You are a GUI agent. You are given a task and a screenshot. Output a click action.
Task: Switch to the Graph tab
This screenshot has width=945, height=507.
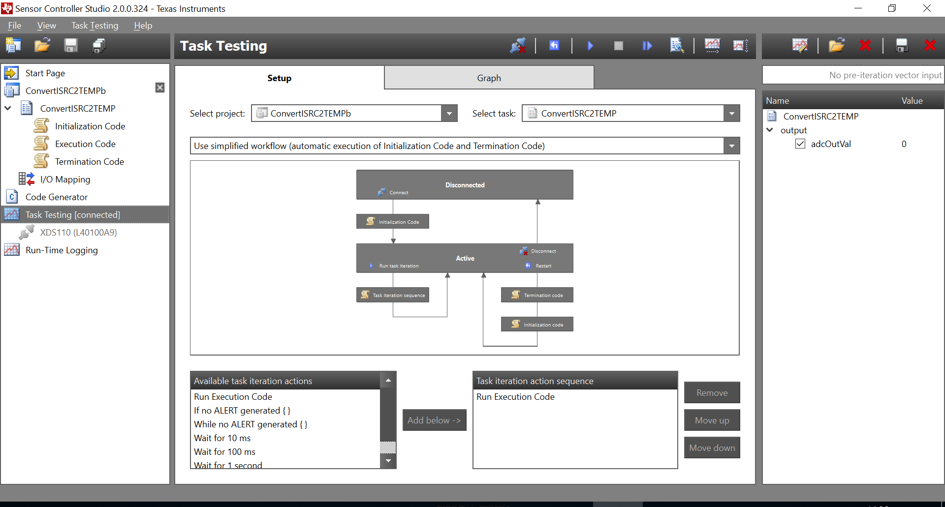click(x=489, y=78)
